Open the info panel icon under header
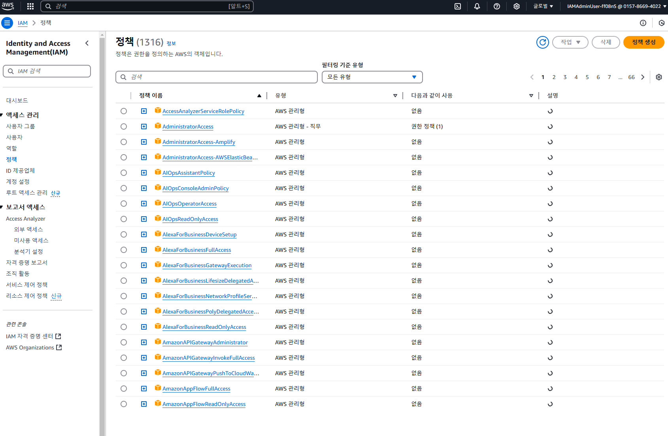The image size is (668, 436). [643, 23]
